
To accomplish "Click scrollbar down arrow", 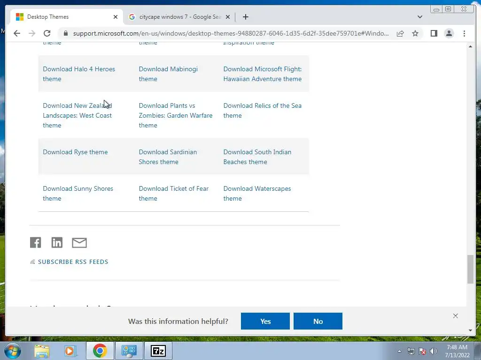I will (x=470, y=330).
